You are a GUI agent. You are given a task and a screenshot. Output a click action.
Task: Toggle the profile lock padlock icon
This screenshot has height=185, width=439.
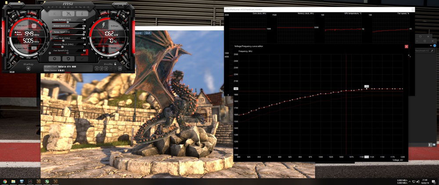[x=115, y=64]
